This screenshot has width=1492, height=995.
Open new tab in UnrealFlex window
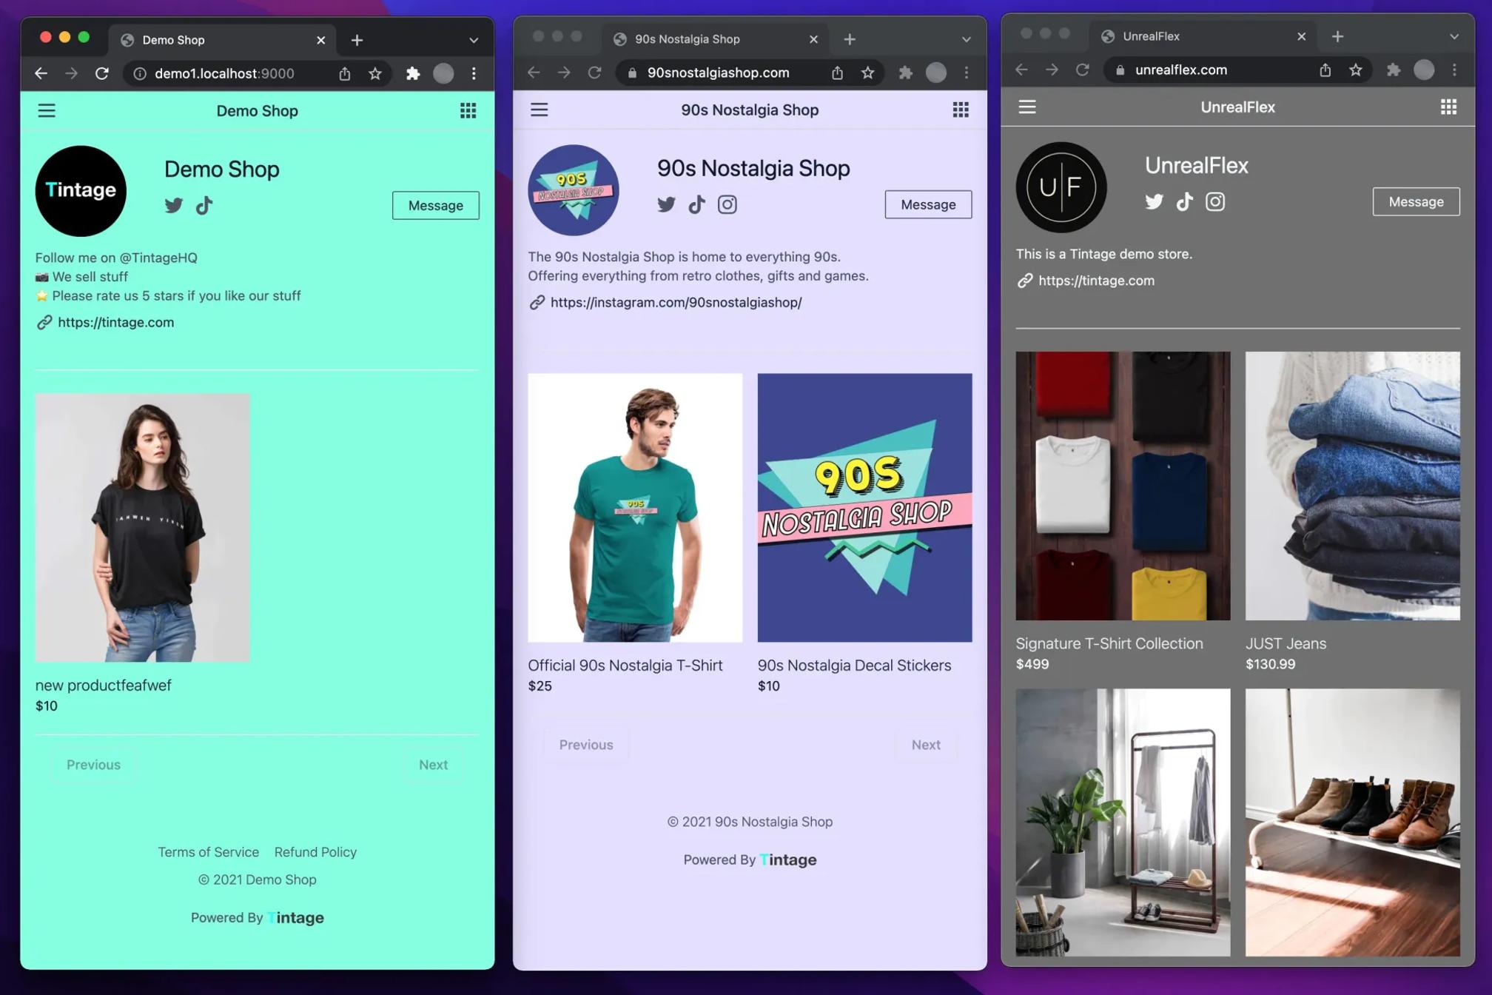point(1337,36)
